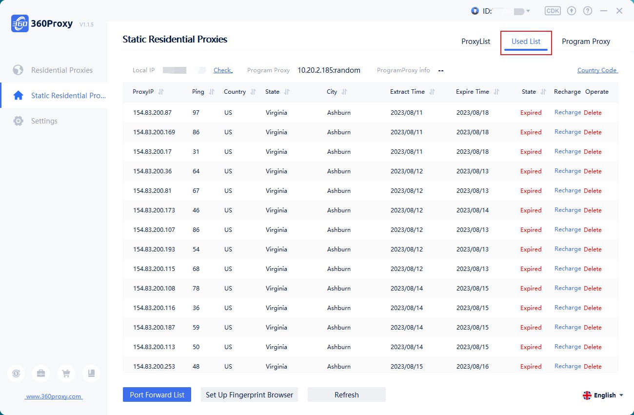
Task: Open the shopping cart icon
Action: 66,373
